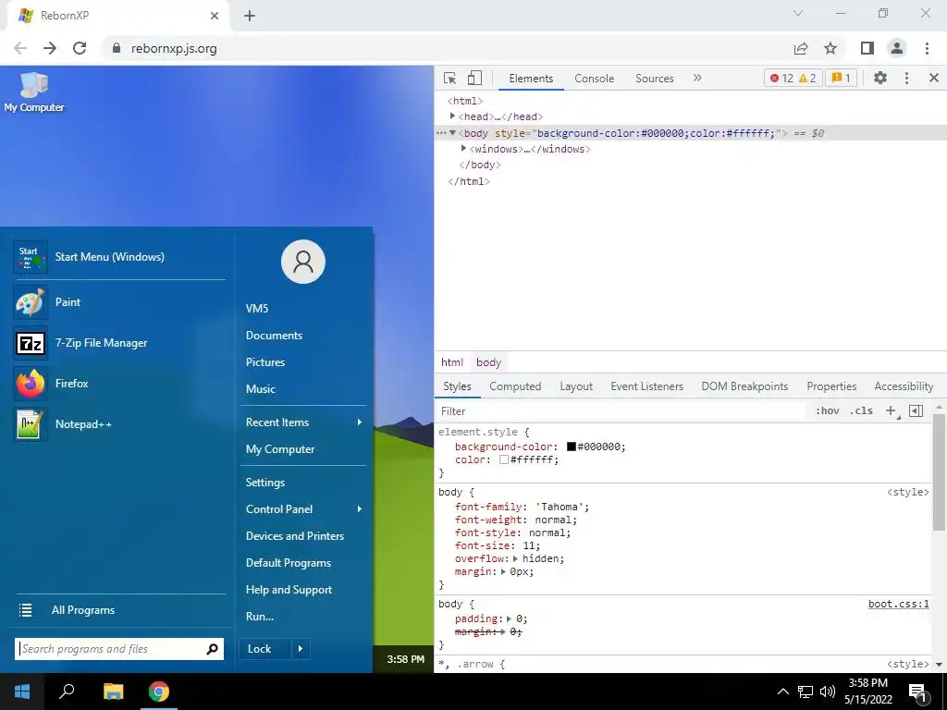Expand the padding shorthand property

pos(510,618)
